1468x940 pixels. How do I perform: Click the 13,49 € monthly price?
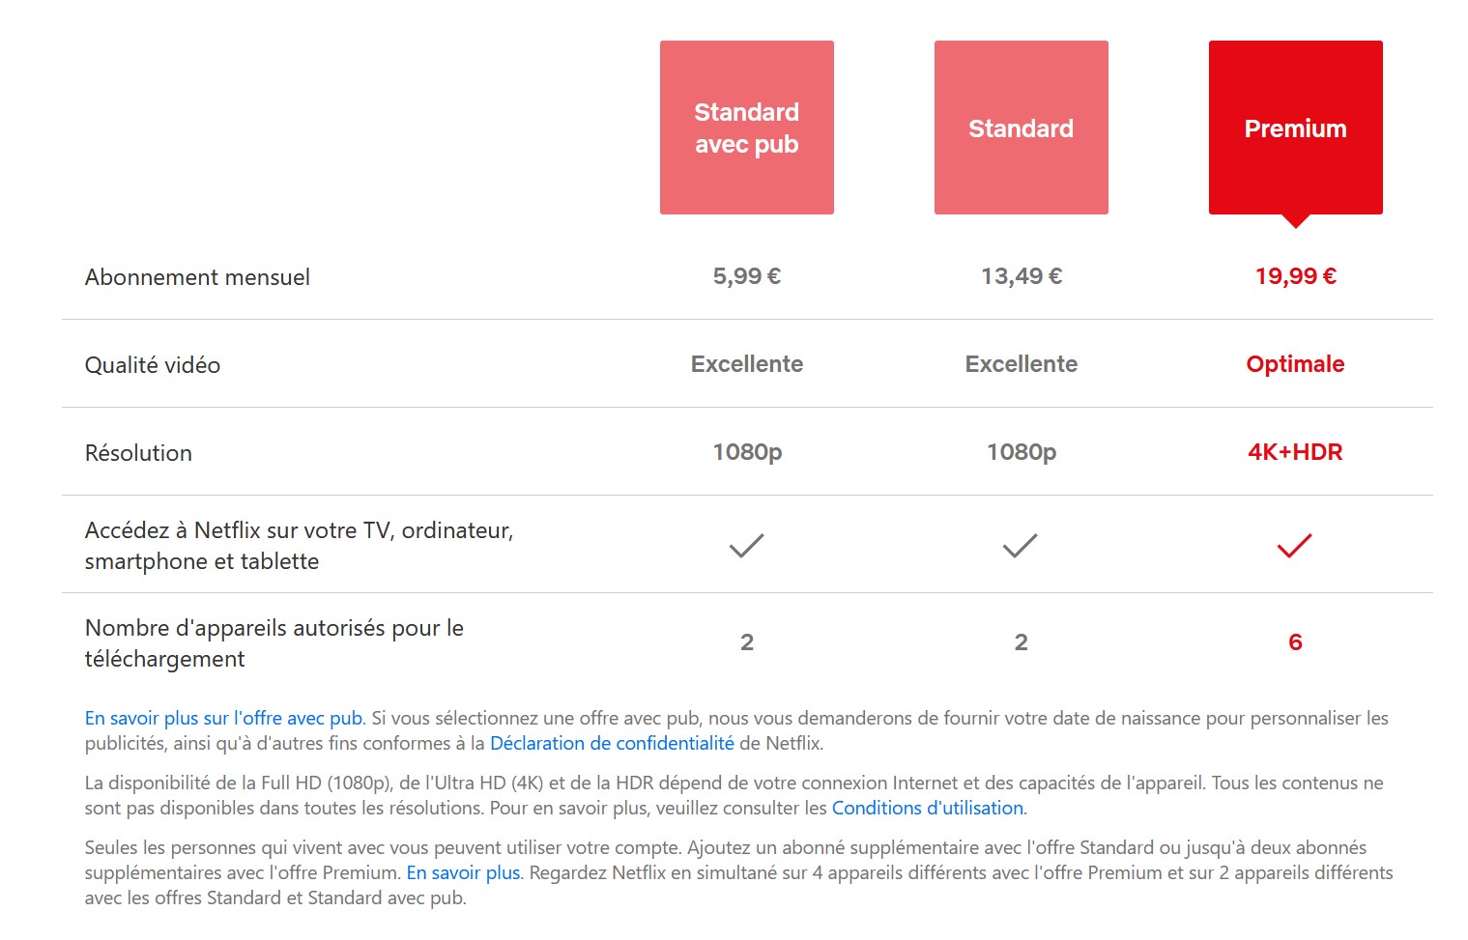[x=1021, y=276]
